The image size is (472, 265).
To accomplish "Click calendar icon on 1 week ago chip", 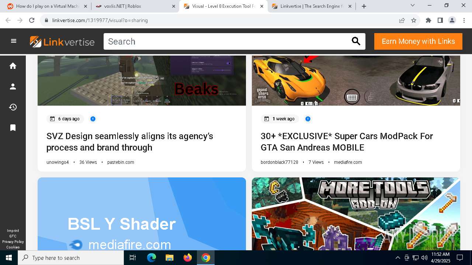I will tap(267, 119).
